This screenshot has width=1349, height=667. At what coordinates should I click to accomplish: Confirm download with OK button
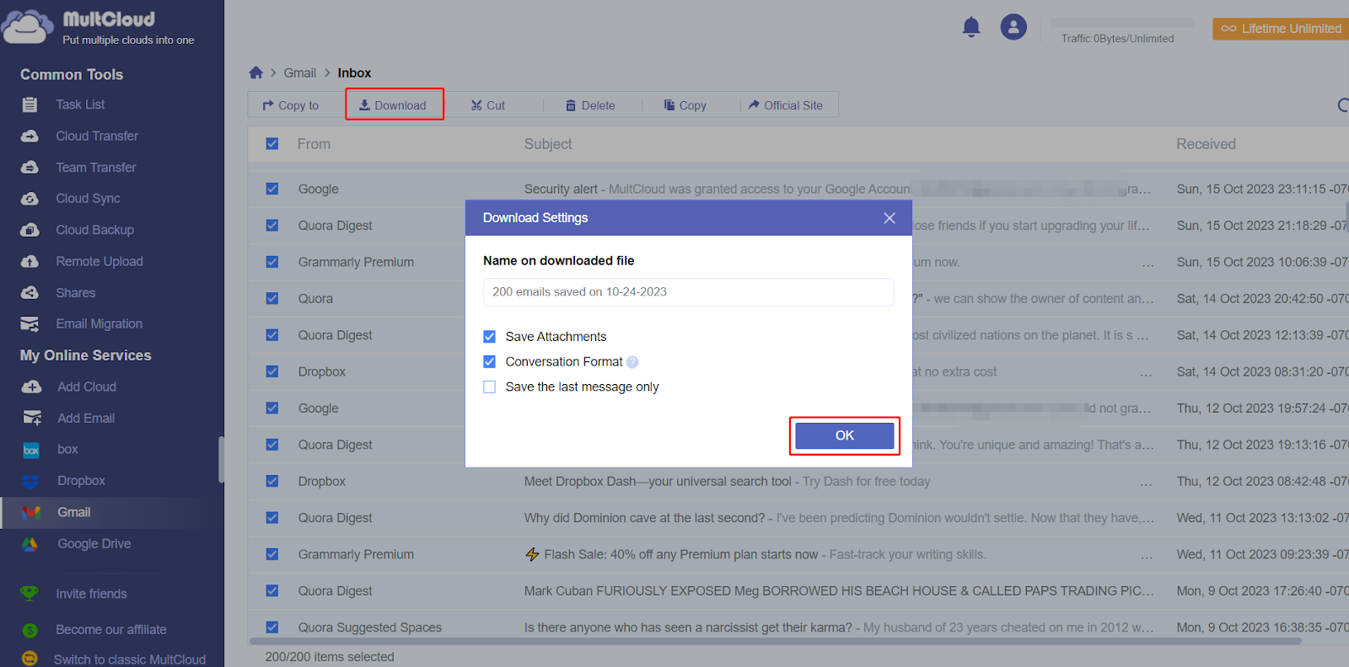pos(844,435)
